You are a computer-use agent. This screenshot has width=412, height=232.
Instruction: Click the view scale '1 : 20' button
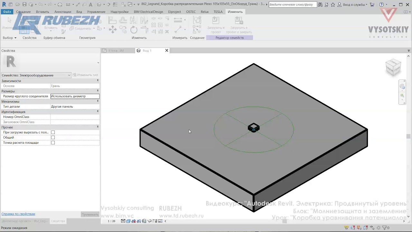[x=111, y=221]
